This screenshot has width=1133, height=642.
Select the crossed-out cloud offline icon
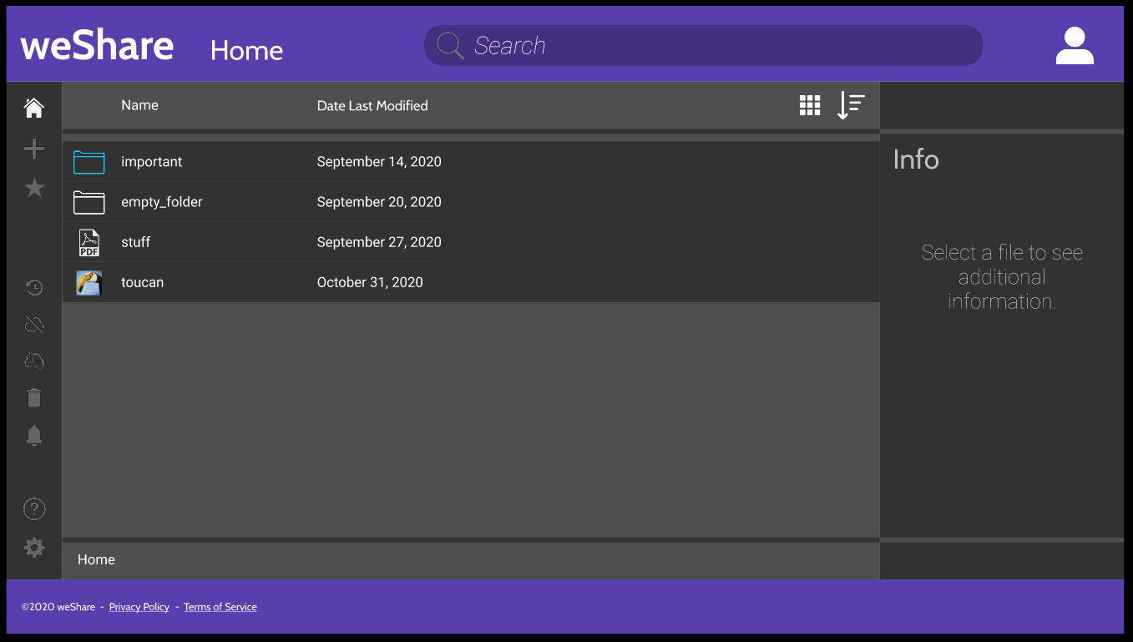click(34, 325)
